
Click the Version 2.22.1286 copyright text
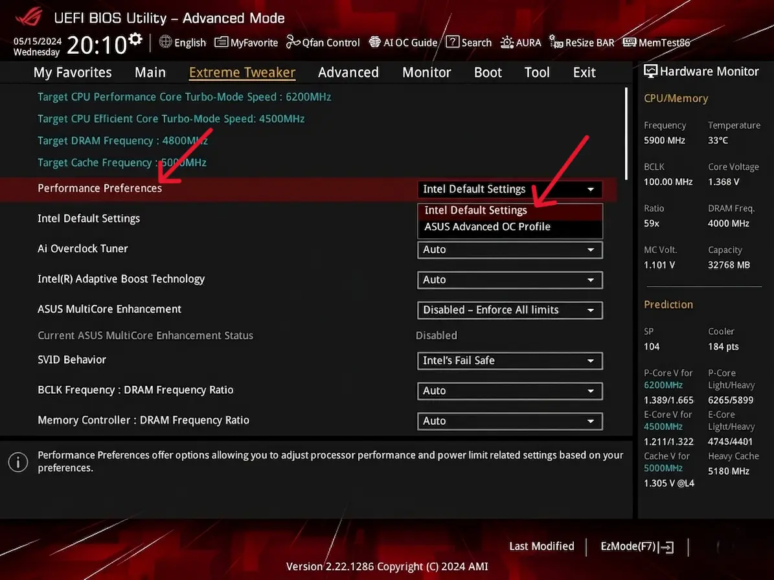[387, 566]
